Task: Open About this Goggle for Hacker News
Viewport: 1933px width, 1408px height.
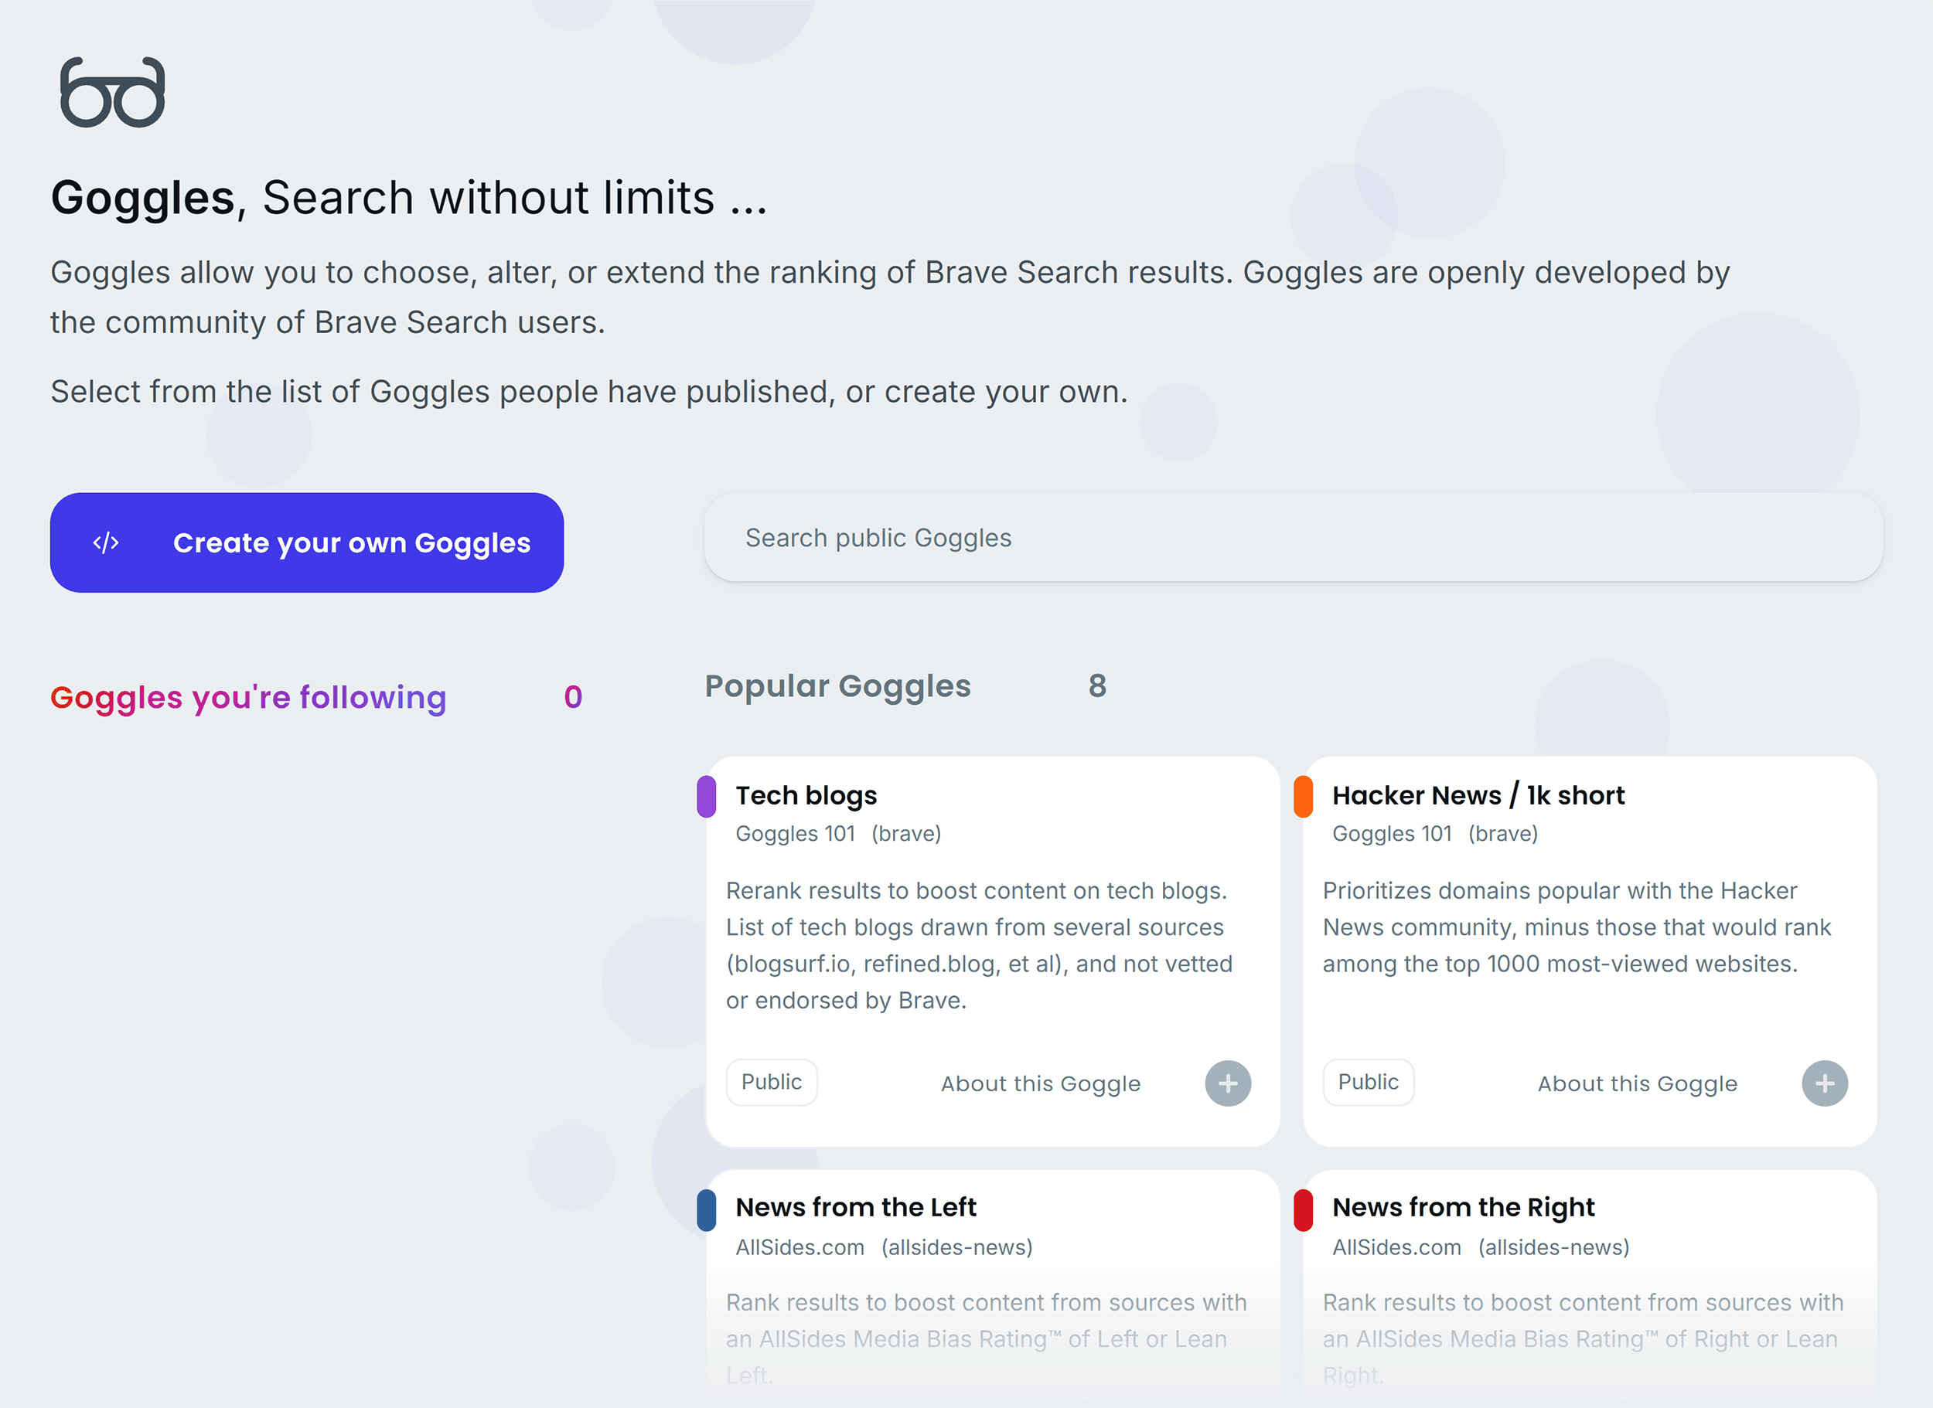Action: (1637, 1083)
